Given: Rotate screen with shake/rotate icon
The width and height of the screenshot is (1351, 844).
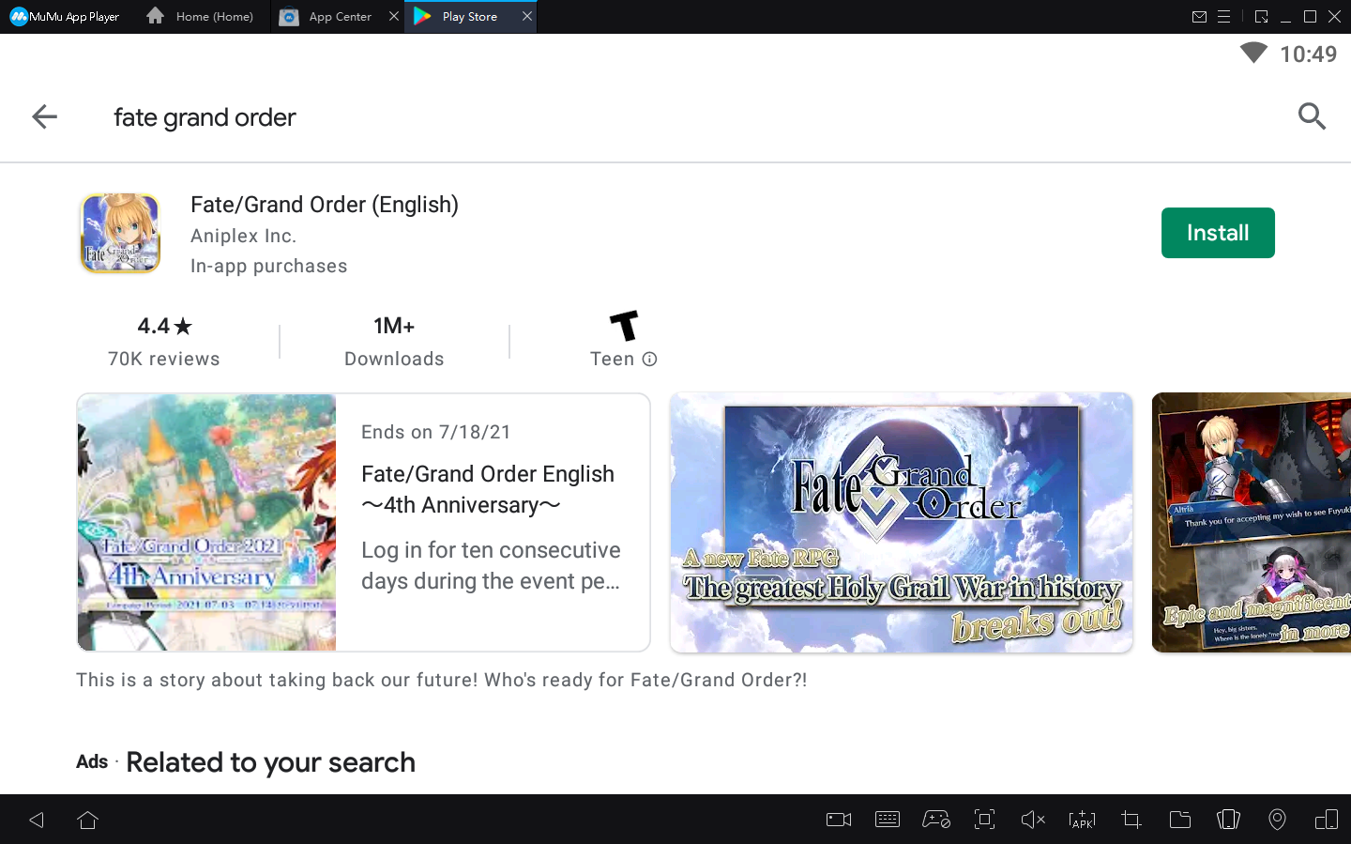Looking at the screenshot, I should (1228, 820).
